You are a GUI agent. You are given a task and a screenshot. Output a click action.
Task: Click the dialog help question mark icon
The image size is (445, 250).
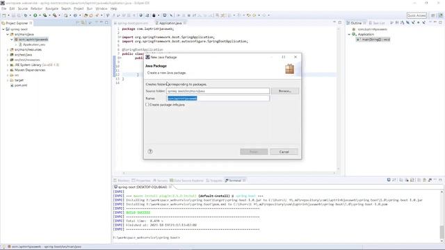pyautogui.click(x=150, y=151)
